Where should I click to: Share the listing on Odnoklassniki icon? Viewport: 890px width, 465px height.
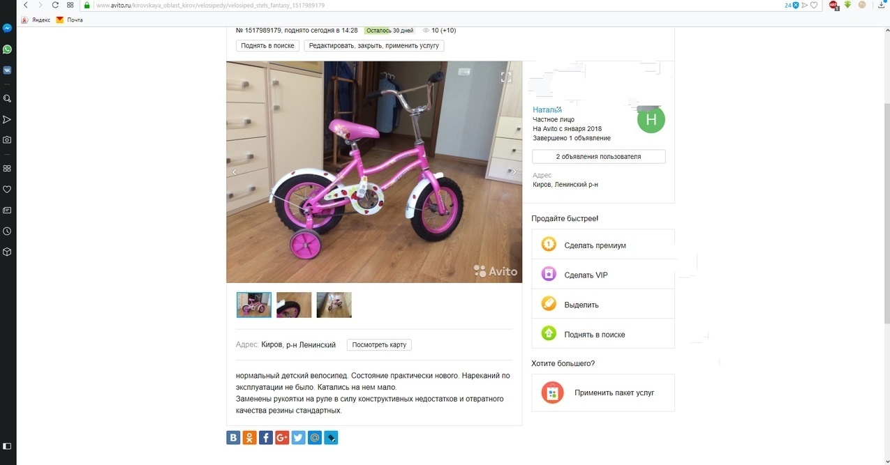[250, 438]
